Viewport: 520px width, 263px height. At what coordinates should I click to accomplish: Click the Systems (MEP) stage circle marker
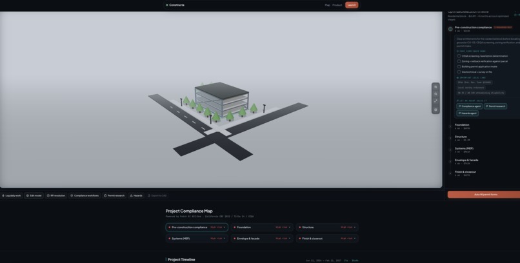[x=450, y=150]
